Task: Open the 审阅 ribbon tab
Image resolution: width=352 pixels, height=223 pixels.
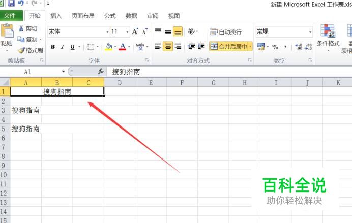Action: click(153, 16)
